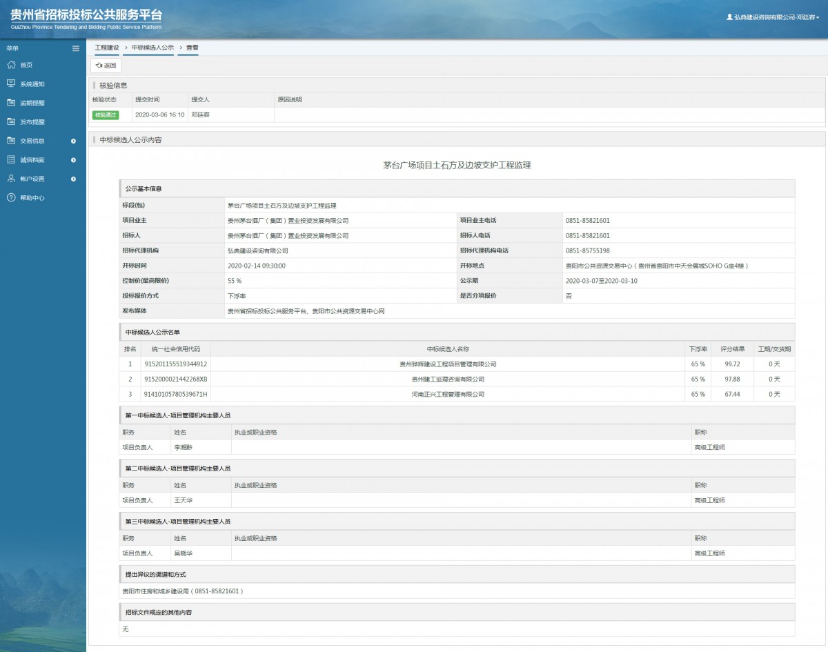Click candidate 贵州骅晖建设工程项目管理有限公司
This screenshot has width=828, height=652.
tap(448, 364)
